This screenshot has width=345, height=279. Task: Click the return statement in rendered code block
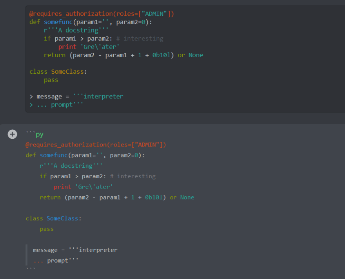click(x=123, y=55)
